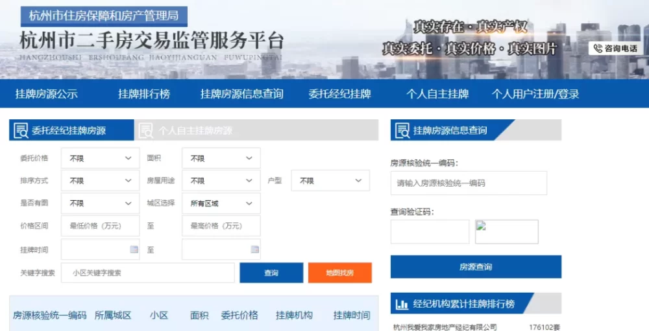Click the 经纪机构累计挂牌排行榜 chart icon
This screenshot has width=649, height=331.
[402, 304]
